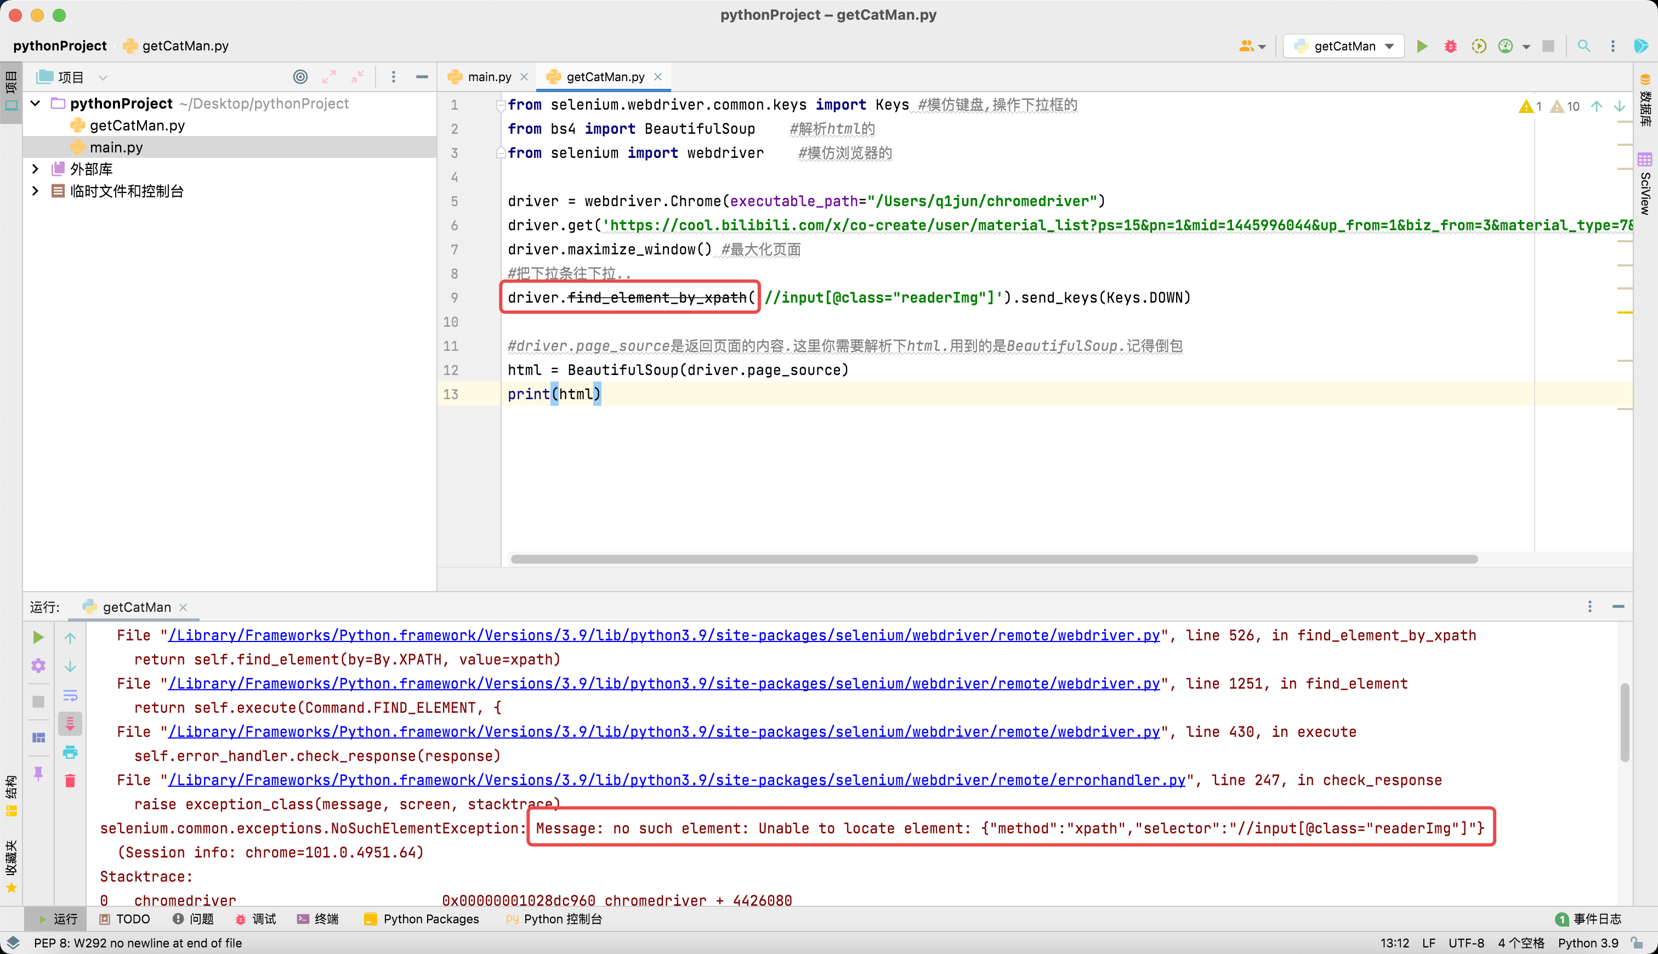Toggle the read-only lock in status bar

tap(1637, 943)
